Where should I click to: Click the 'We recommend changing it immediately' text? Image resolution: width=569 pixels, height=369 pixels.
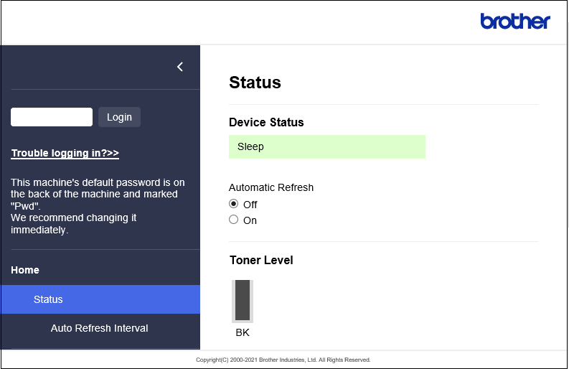tap(73, 223)
